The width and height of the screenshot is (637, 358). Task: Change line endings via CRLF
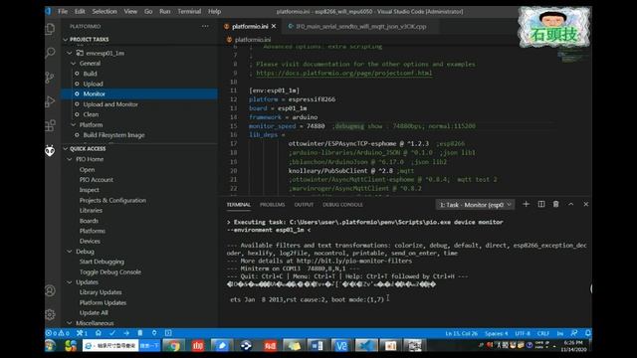pyautogui.click(x=543, y=333)
